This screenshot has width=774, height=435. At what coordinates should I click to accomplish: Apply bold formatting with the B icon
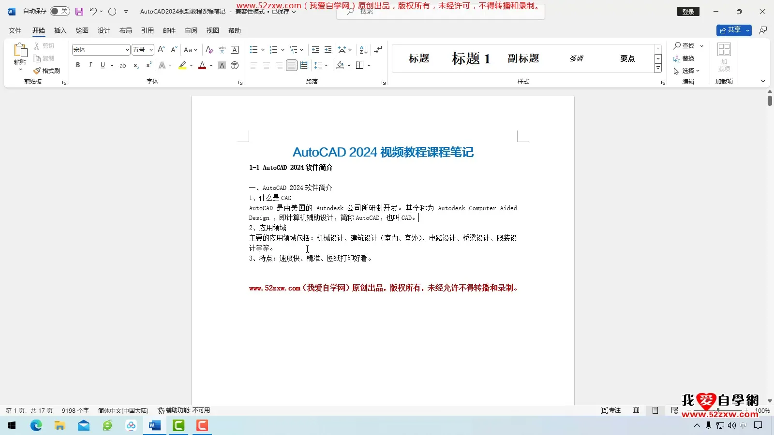pos(77,65)
